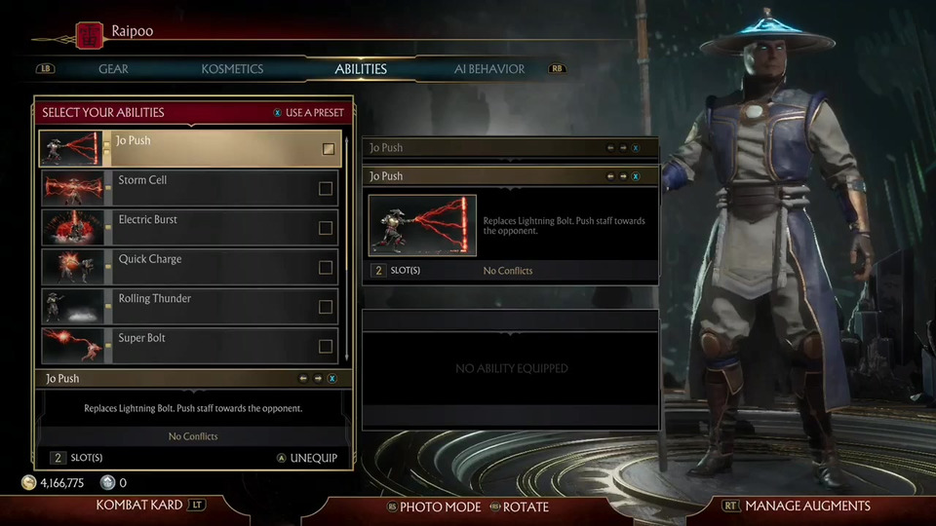This screenshot has height=526, width=936.
Task: Click the gold koin currency icon
Action: (x=28, y=482)
